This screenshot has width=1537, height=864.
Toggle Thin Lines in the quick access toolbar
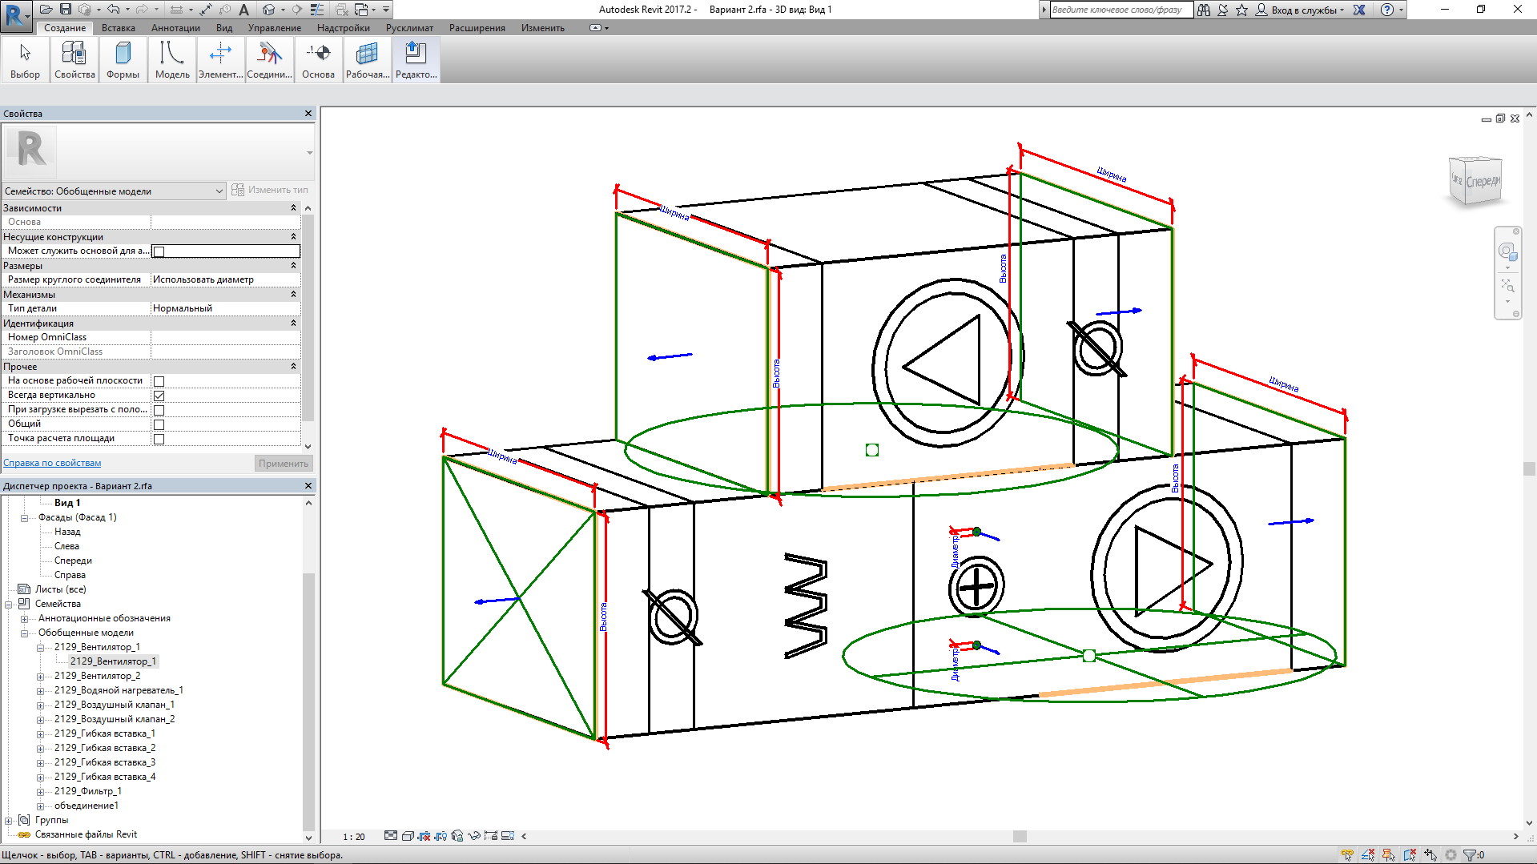pyautogui.click(x=317, y=10)
